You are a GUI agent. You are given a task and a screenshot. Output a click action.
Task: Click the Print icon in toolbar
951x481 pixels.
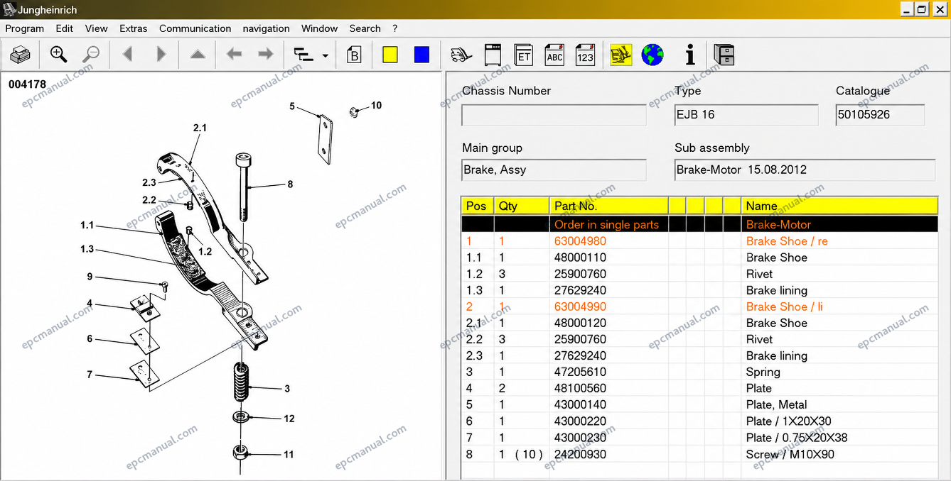(x=21, y=55)
